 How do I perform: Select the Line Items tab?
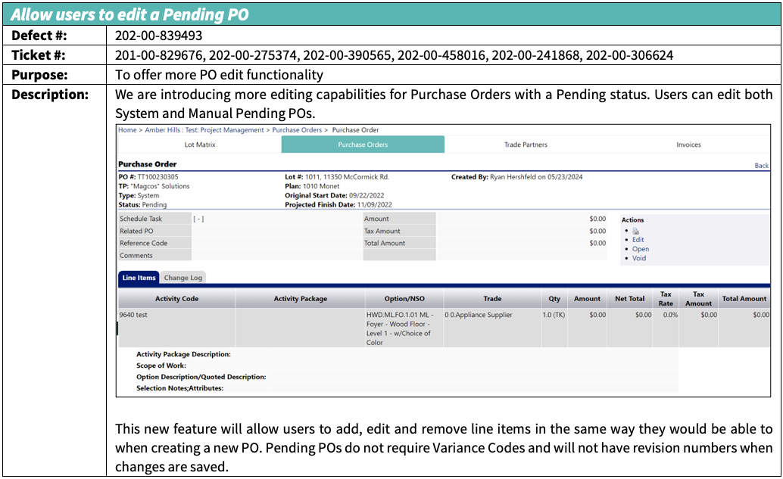pyautogui.click(x=138, y=278)
